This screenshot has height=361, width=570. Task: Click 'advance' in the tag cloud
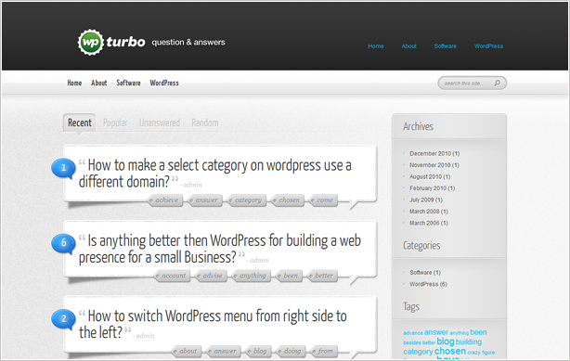tap(413, 333)
